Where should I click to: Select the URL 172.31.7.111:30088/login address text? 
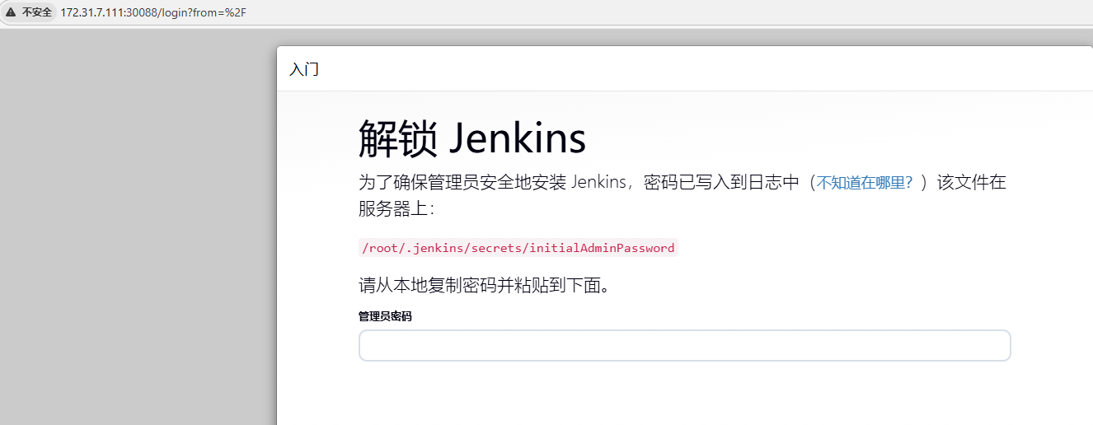click(x=153, y=12)
